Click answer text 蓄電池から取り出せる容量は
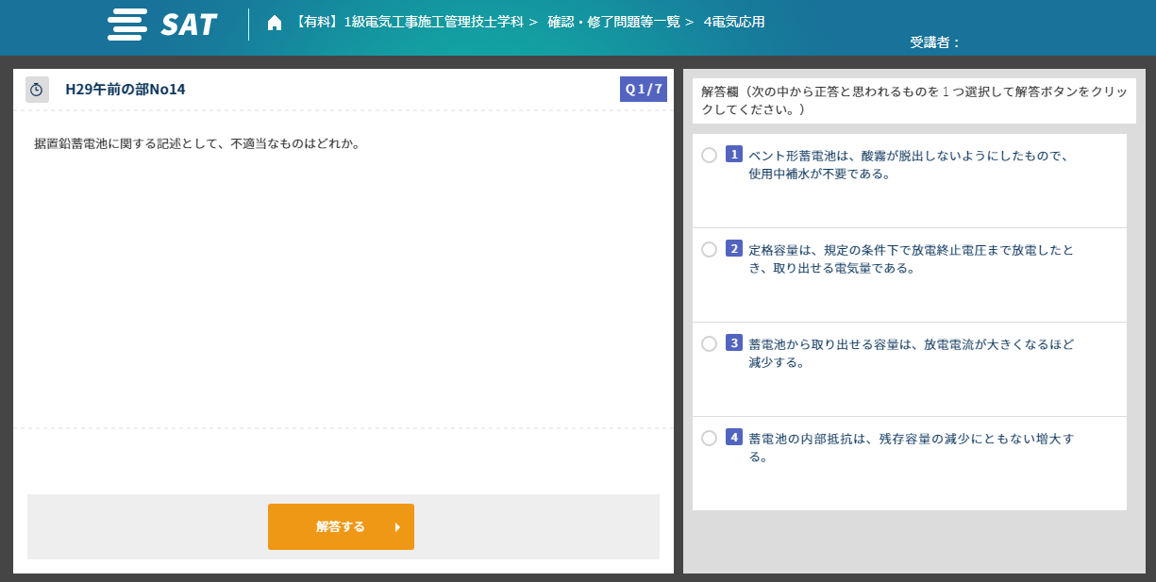 click(x=911, y=353)
